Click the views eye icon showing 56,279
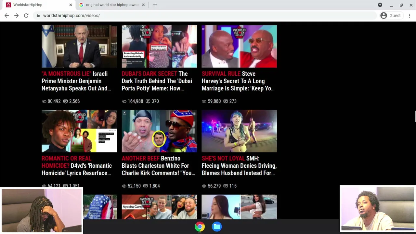The width and height of the screenshot is (416, 234). point(204,186)
